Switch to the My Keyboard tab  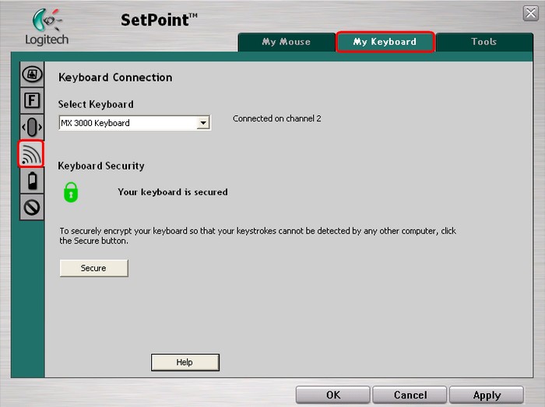point(385,42)
